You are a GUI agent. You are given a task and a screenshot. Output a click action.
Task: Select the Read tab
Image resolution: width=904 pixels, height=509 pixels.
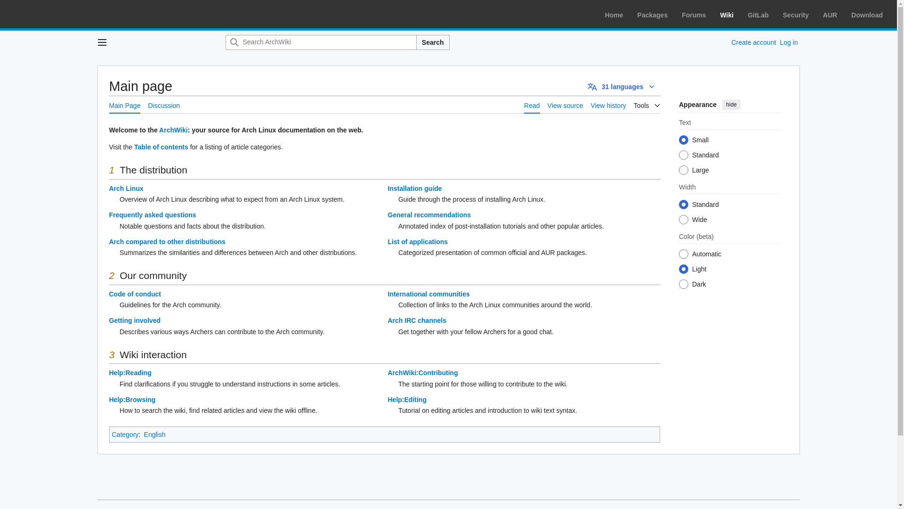pos(532,106)
